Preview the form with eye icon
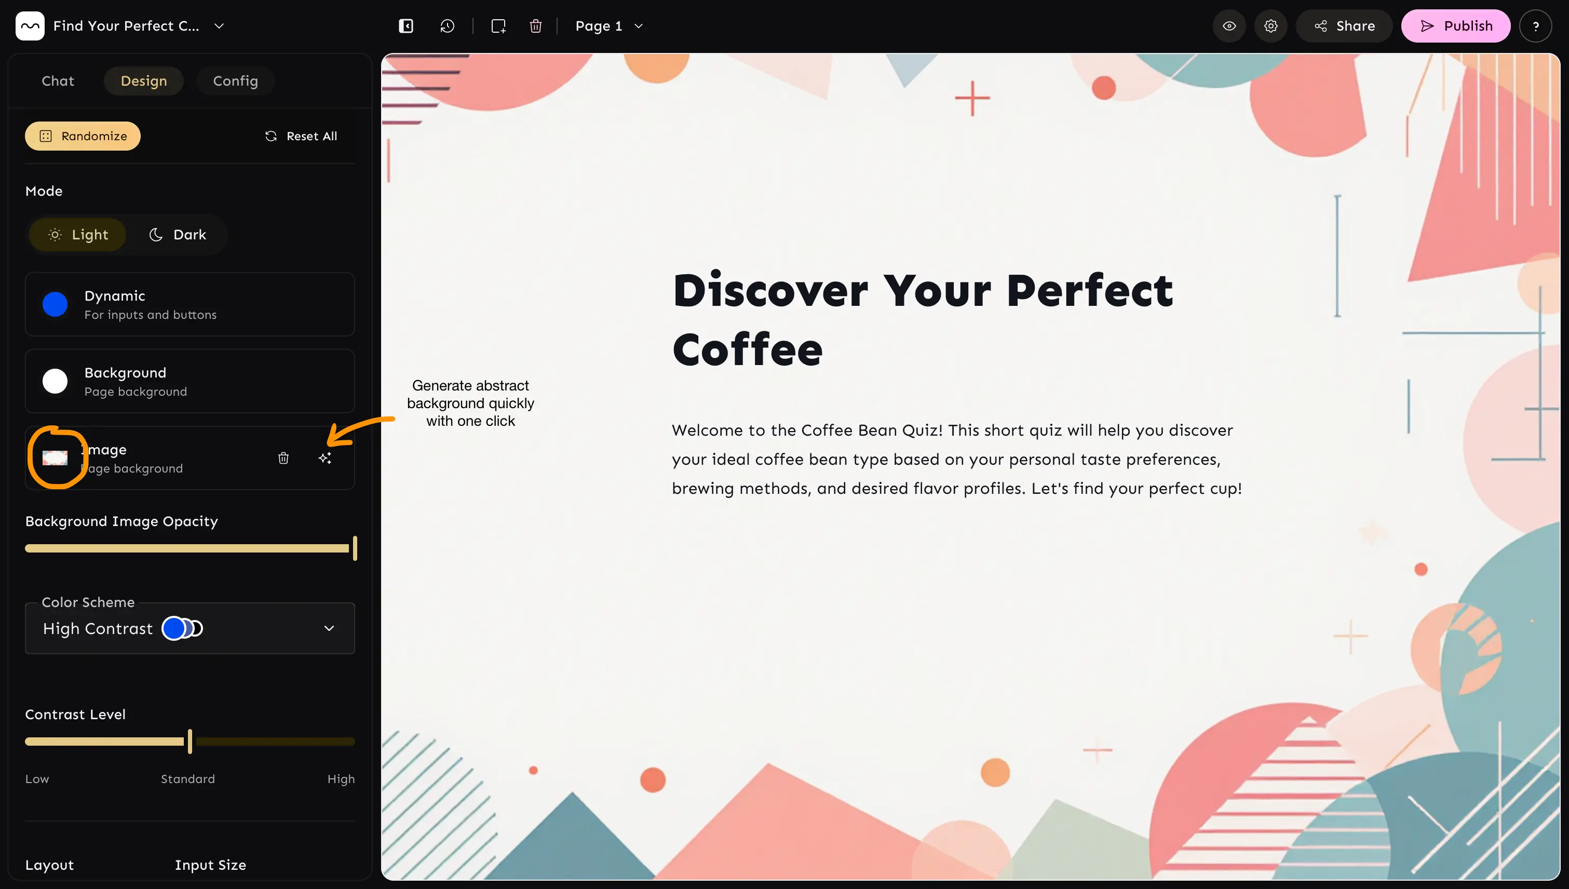This screenshot has width=1569, height=889. [1229, 25]
